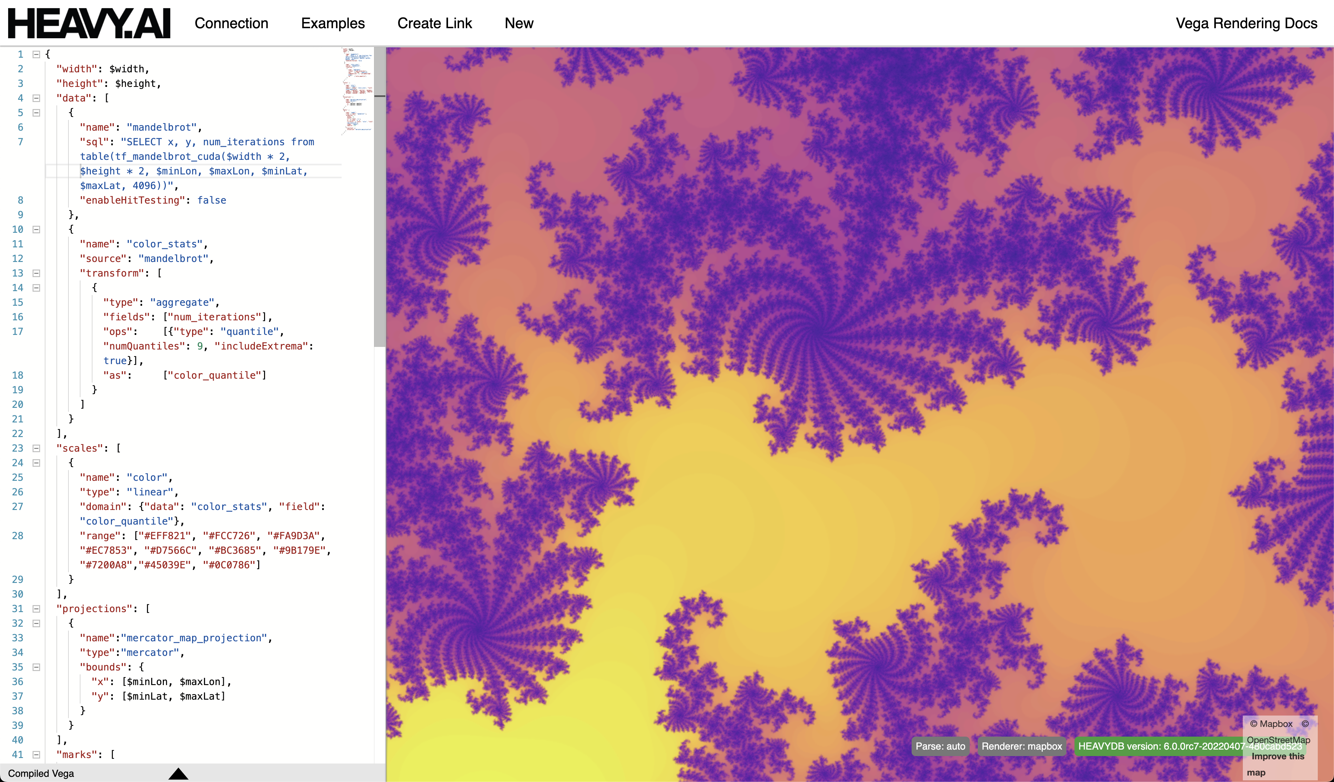
Task: Collapse the "data" array at line 4
Action: click(37, 99)
